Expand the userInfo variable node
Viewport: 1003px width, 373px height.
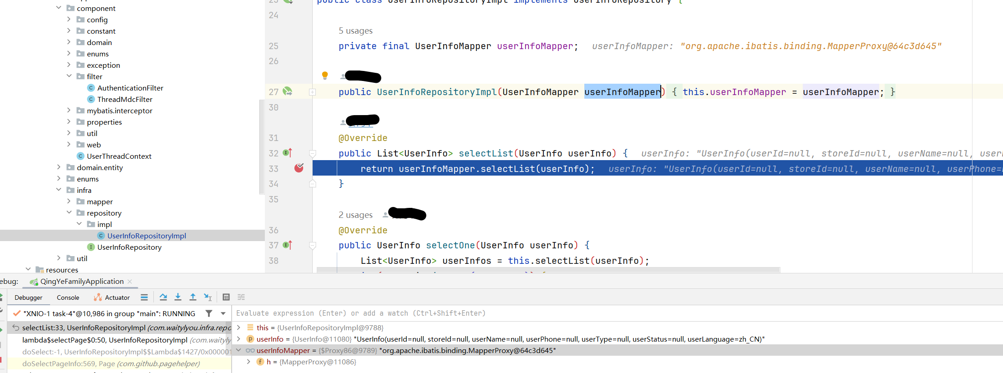pyautogui.click(x=238, y=339)
